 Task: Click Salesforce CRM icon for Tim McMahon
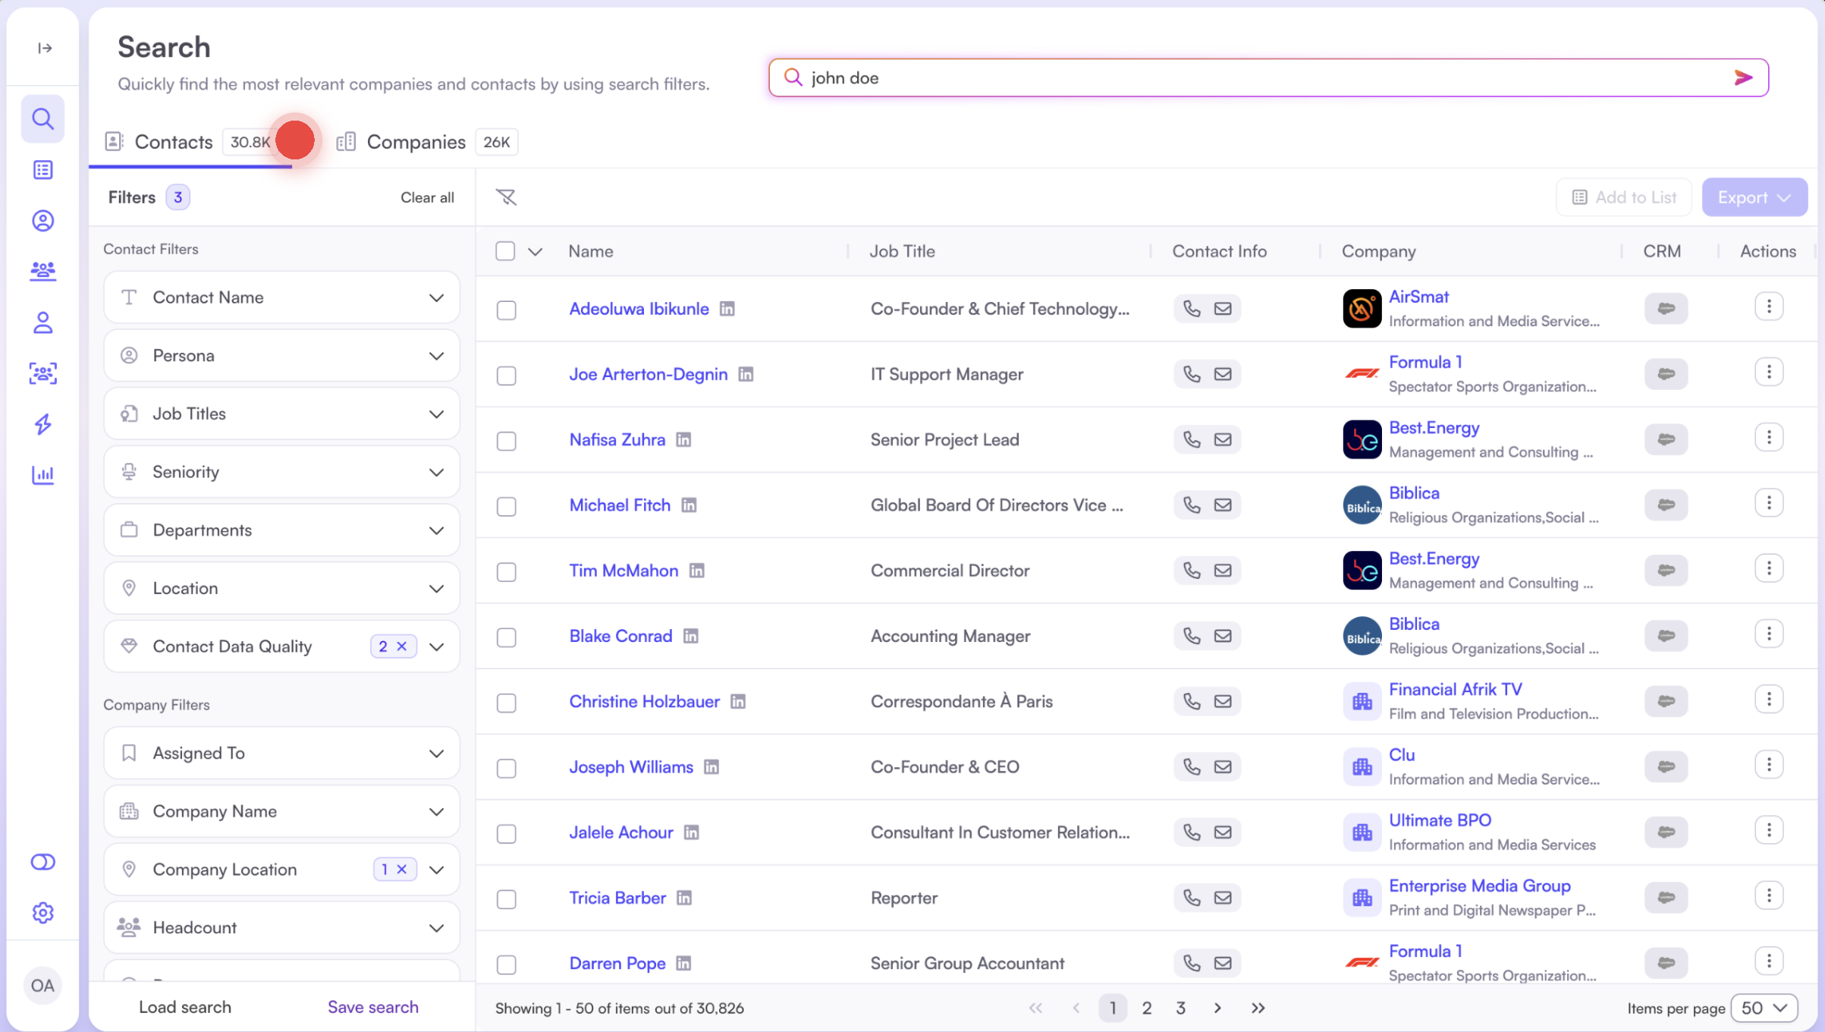click(1666, 571)
